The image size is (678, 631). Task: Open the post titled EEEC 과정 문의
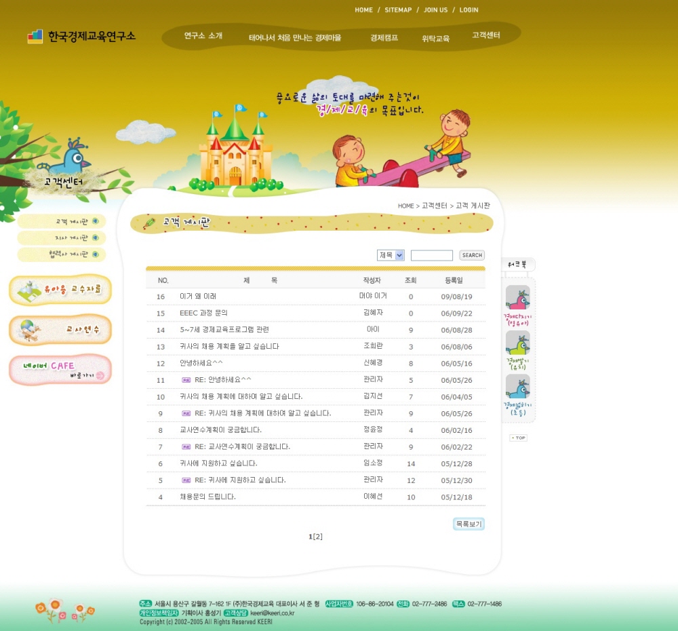click(x=203, y=313)
